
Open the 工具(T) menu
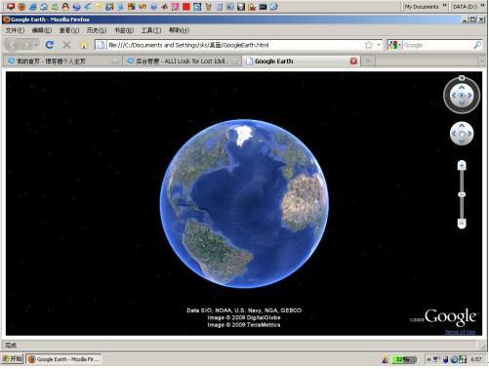[151, 30]
